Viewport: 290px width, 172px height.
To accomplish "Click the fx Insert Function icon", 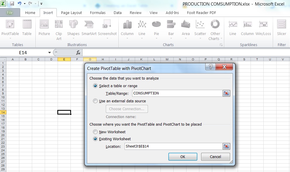I will [x=78, y=53].
